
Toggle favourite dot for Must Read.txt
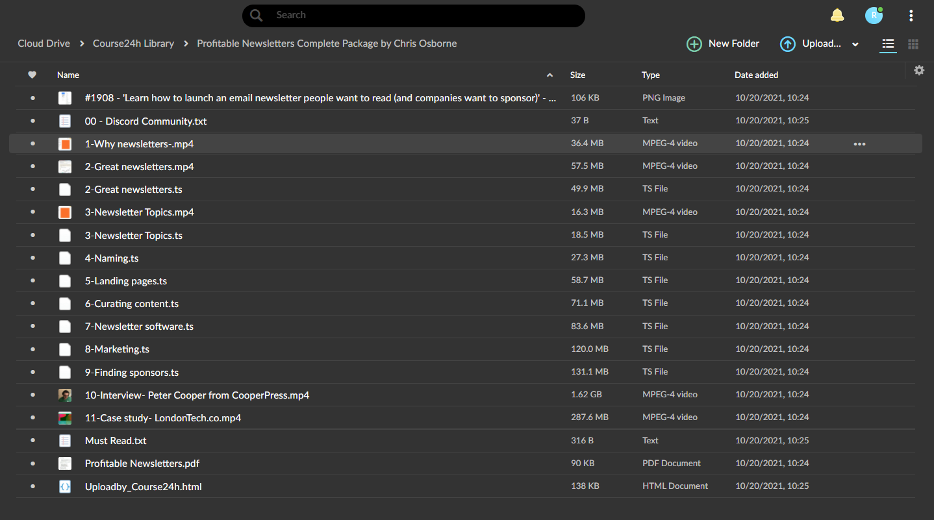(x=32, y=441)
